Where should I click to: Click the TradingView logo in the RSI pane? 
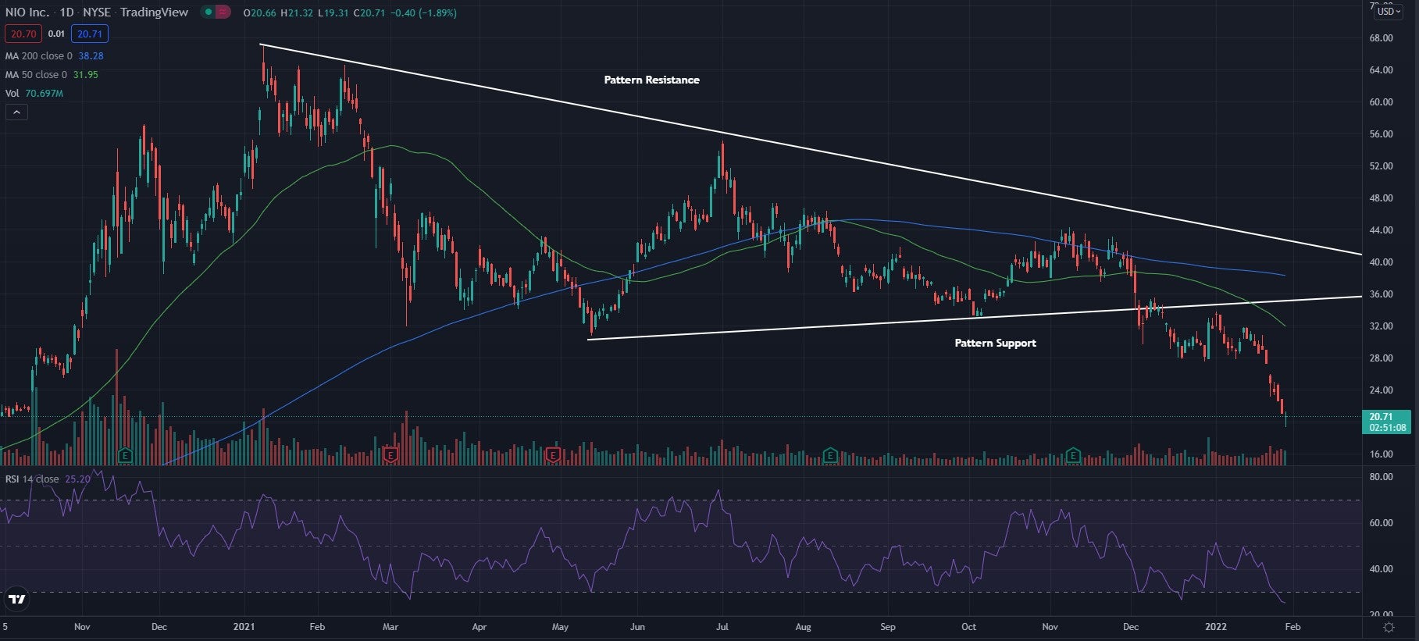click(x=16, y=600)
